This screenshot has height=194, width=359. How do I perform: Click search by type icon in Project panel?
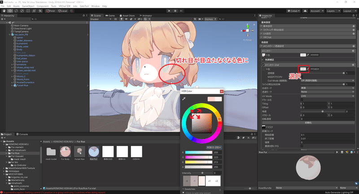[239, 138]
